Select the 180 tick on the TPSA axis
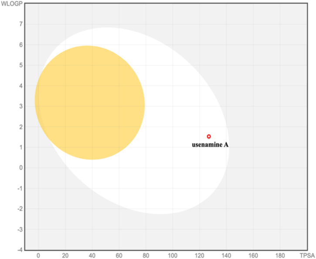Image resolution: width=316 pixels, height=259 pixels. point(280,255)
